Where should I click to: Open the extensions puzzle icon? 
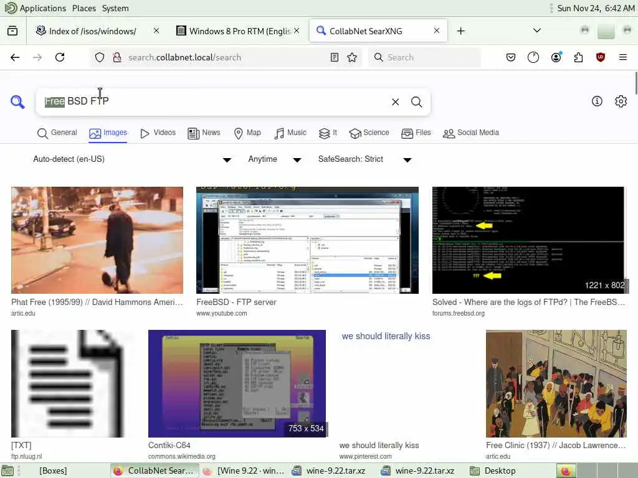coord(578,57)
